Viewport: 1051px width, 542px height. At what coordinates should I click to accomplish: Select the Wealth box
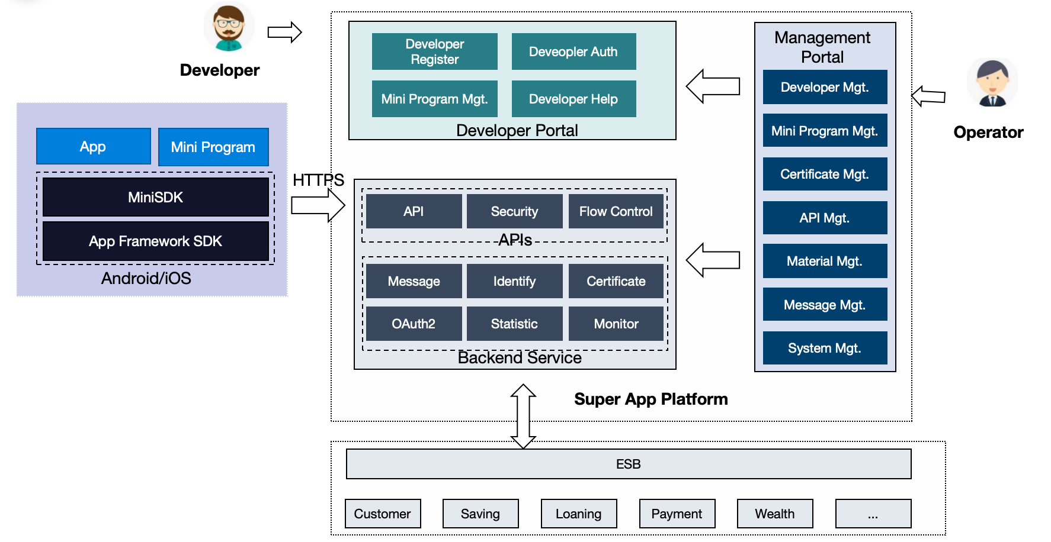pos(775,514)
